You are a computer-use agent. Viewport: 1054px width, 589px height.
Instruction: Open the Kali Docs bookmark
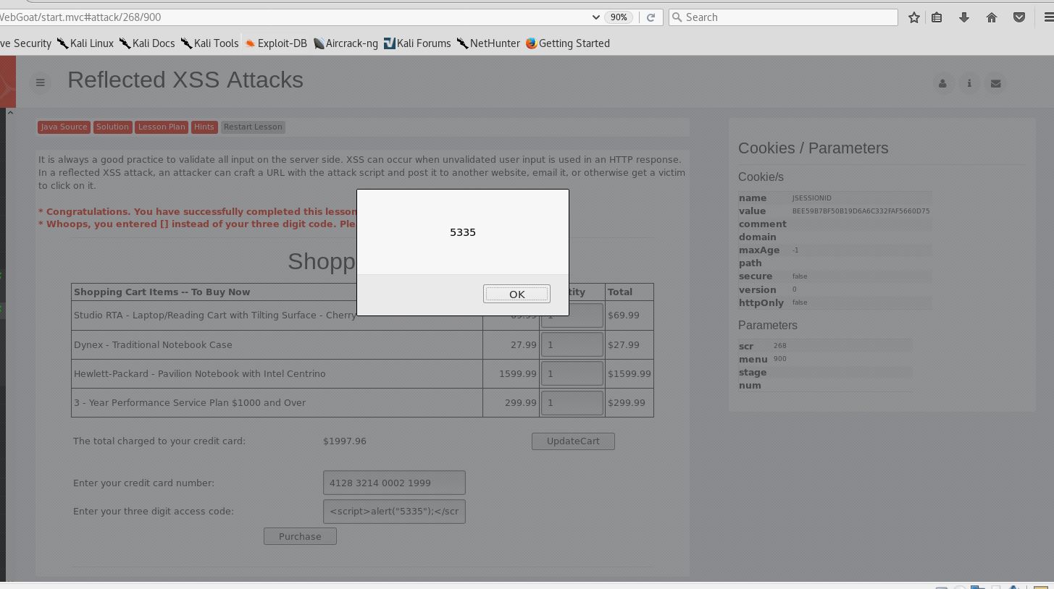[147, 43]
